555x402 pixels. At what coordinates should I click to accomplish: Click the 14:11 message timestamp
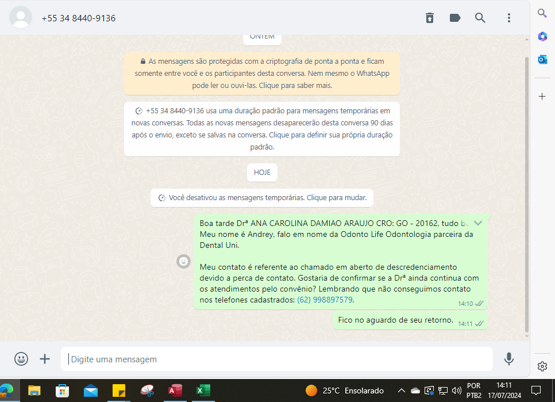click(x=465, y=324)
